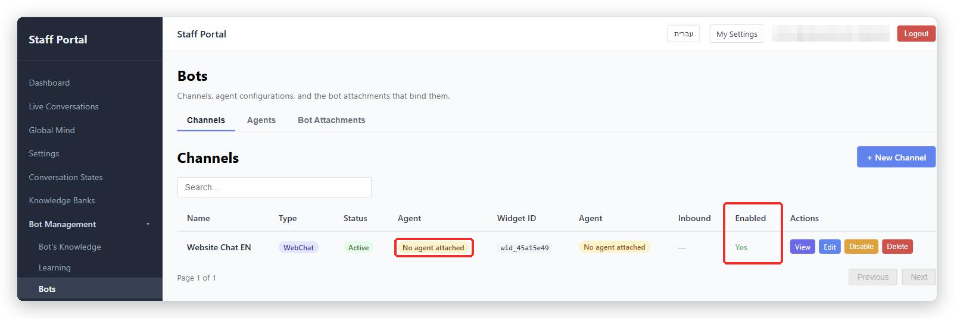Click the Name column header
The height and width of the screenshot is (318, 954).
coord(198,218)
